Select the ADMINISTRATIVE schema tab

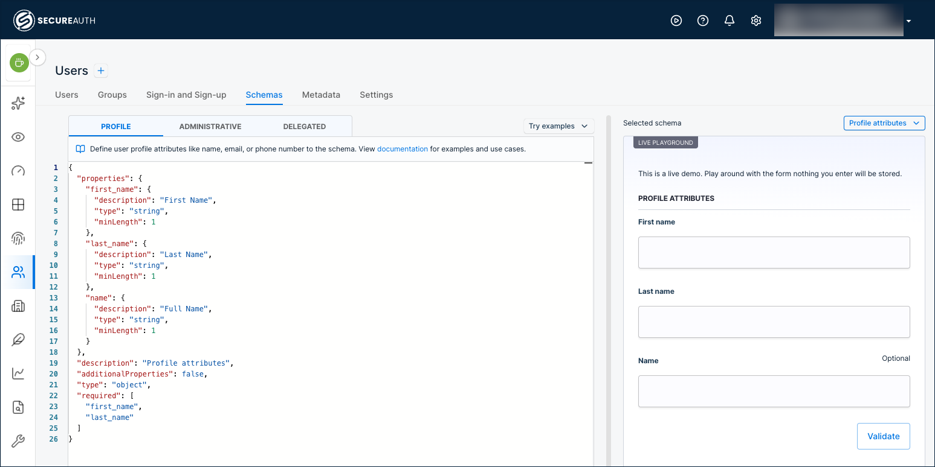[x=210, y=126]
